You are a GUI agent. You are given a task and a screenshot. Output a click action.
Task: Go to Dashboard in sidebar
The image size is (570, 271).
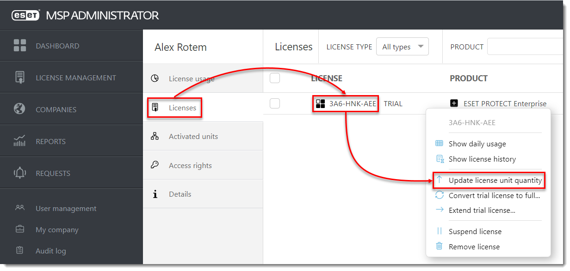pyautogui.click(x=71, y=46)
